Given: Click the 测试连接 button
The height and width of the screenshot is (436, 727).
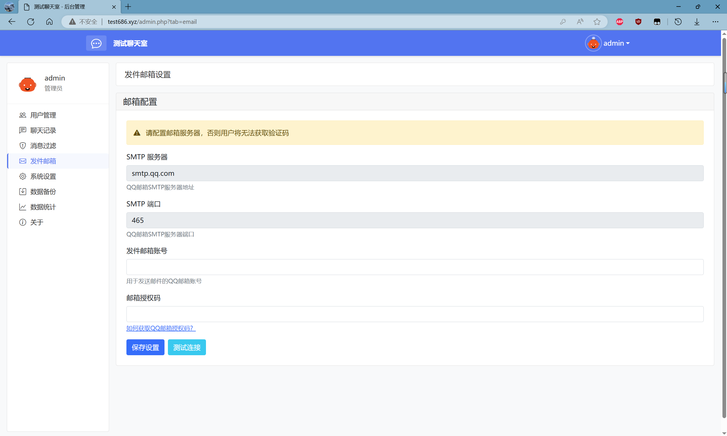Looking at the screenshot, I should [187, 347].
